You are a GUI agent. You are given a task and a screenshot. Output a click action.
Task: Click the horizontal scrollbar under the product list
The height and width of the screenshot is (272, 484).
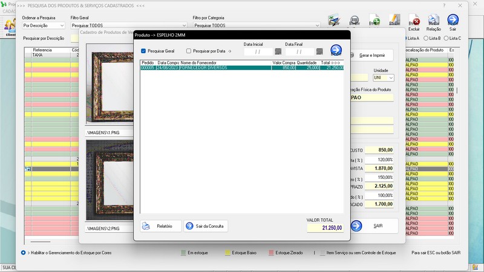[40, 242]
